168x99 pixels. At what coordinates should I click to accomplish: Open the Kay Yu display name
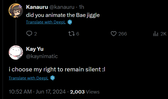[35, 49]
